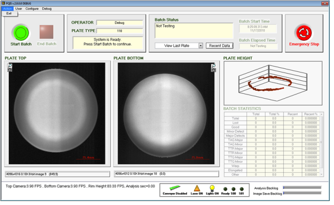Click the Plate Bottom image info bar

[166, 174]
